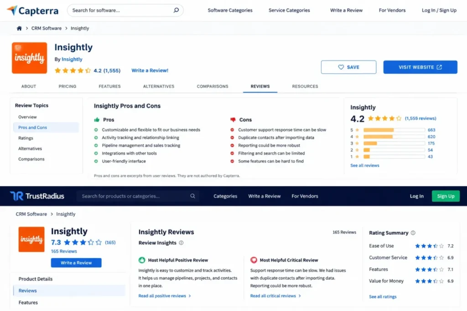The width and height of the screenshot is (467, 311).
Task: Click the home breadcrumb icon
Action: (x=19, y=28)
